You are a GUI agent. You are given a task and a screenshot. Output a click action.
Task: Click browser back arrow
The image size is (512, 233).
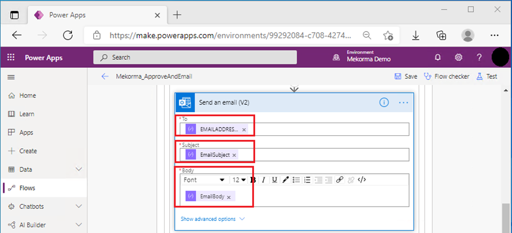[17, 35]
